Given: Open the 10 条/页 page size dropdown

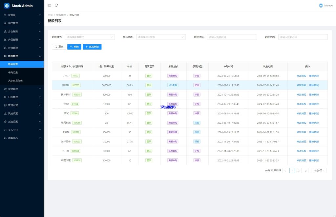Looking at the screenshot, I should click(x=319, y=171).
